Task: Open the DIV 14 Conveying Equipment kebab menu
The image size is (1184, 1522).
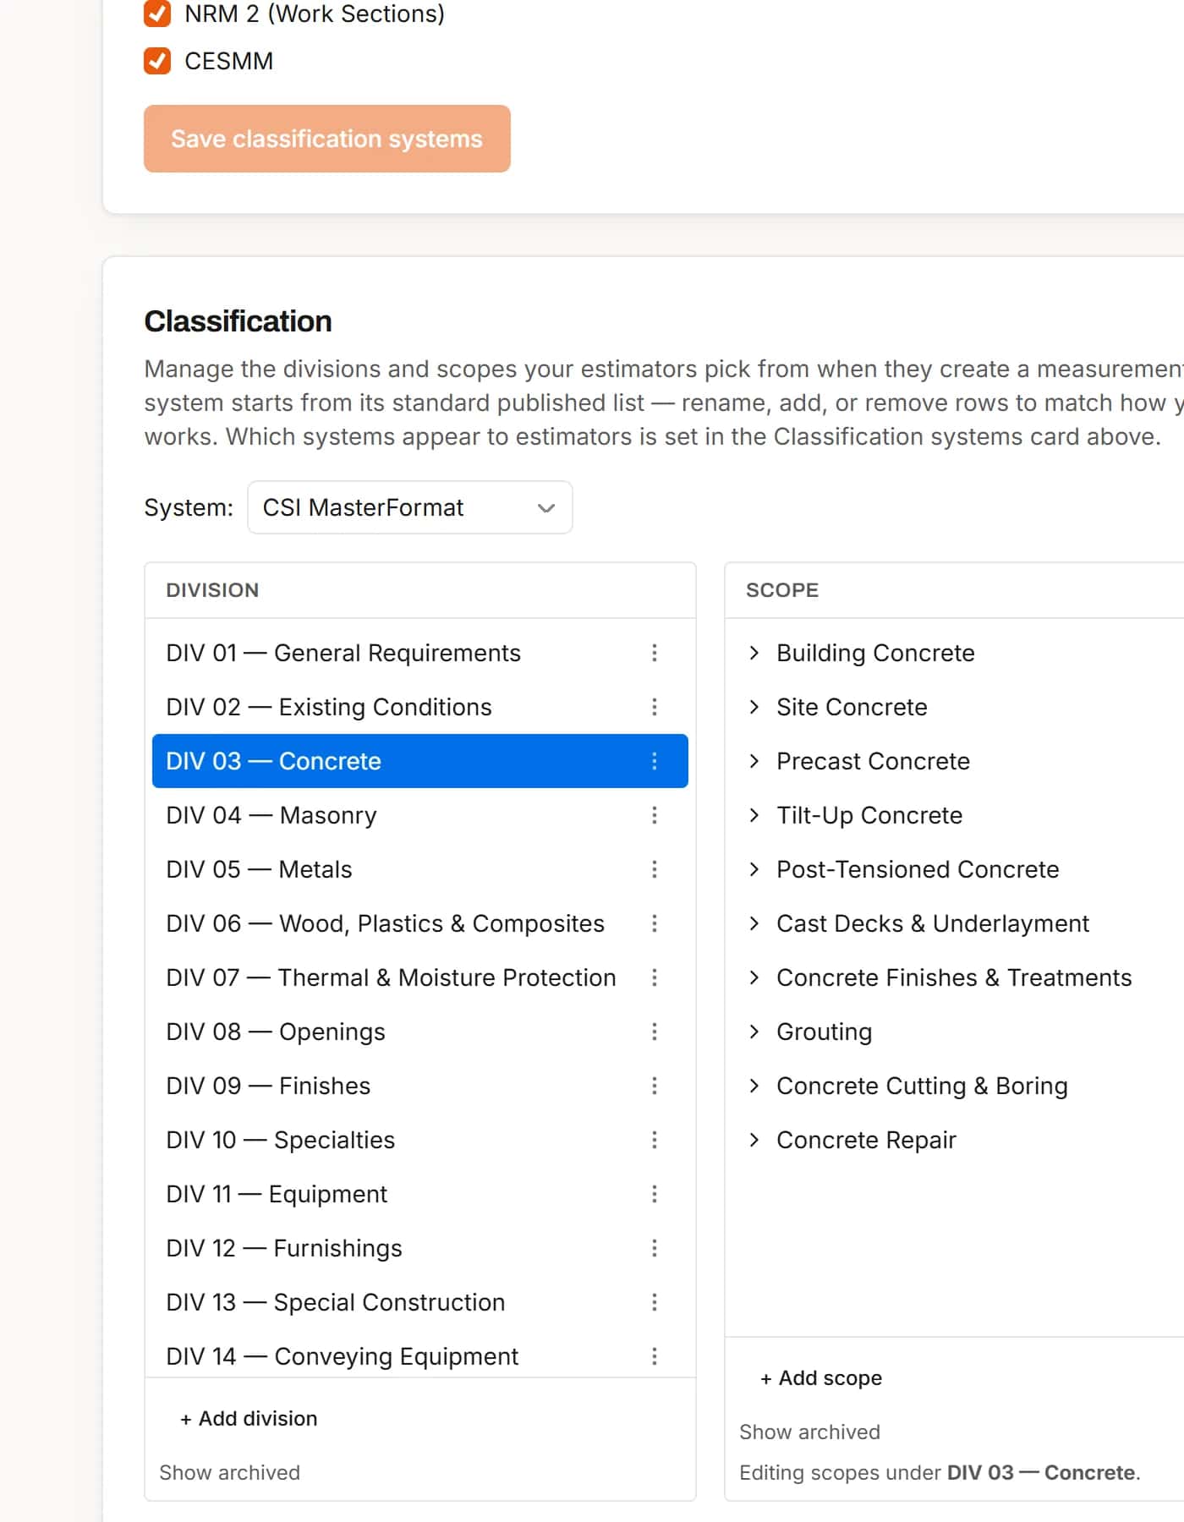Action: [654, 1356]
